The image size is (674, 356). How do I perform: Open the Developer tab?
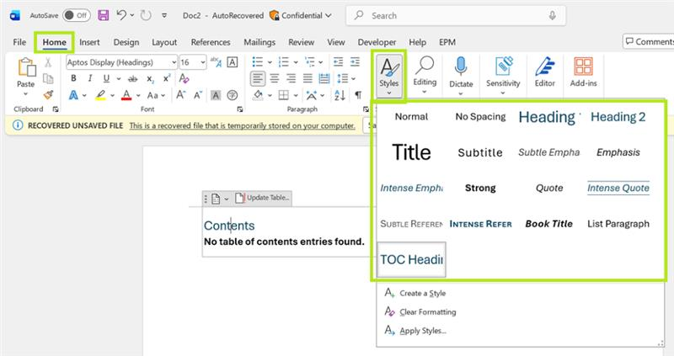377,42
